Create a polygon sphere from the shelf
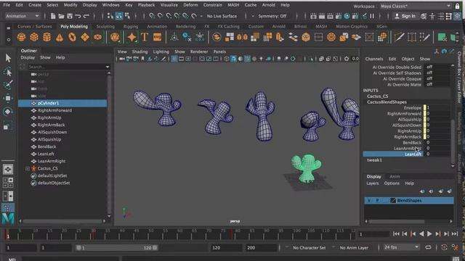Screen dimensions: 465x261 [x=21, y=37]
